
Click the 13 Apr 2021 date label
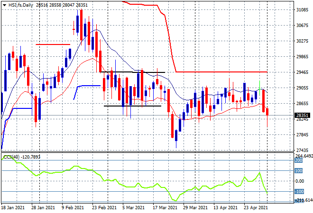pos(225,208)
